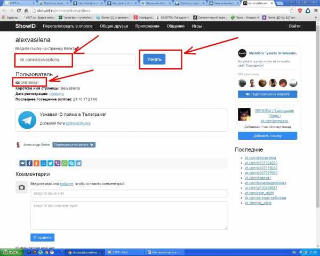Click Добавить ссылку button
This screenshot has width=320, height=256.
coord(268,136)
